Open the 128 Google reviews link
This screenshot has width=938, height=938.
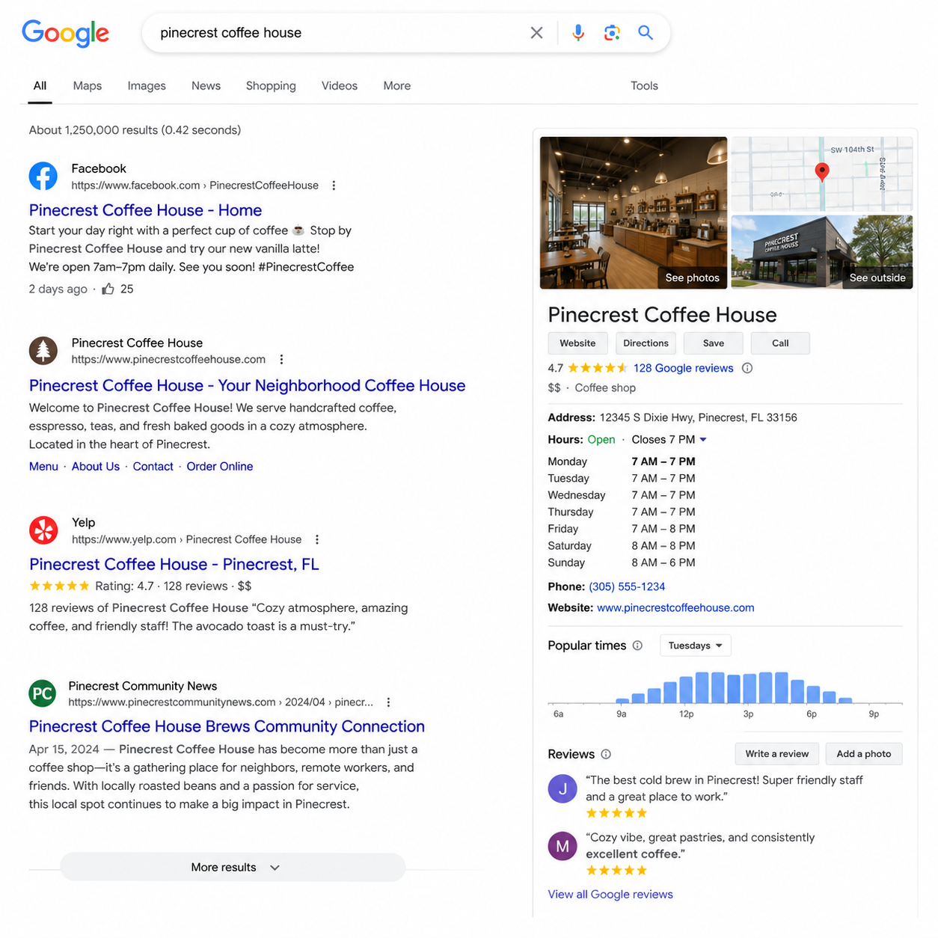click(683, 368)
